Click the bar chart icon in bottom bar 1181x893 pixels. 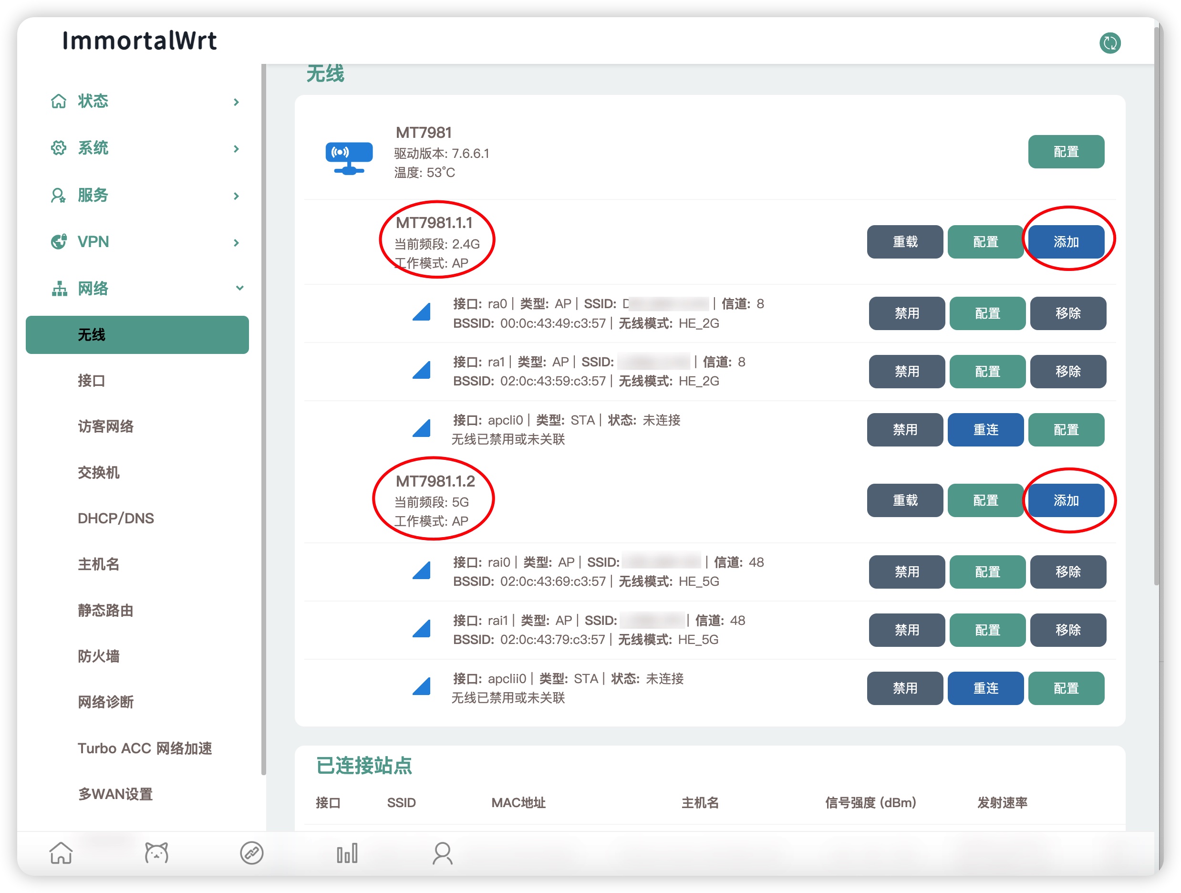[x=346, y=853]
